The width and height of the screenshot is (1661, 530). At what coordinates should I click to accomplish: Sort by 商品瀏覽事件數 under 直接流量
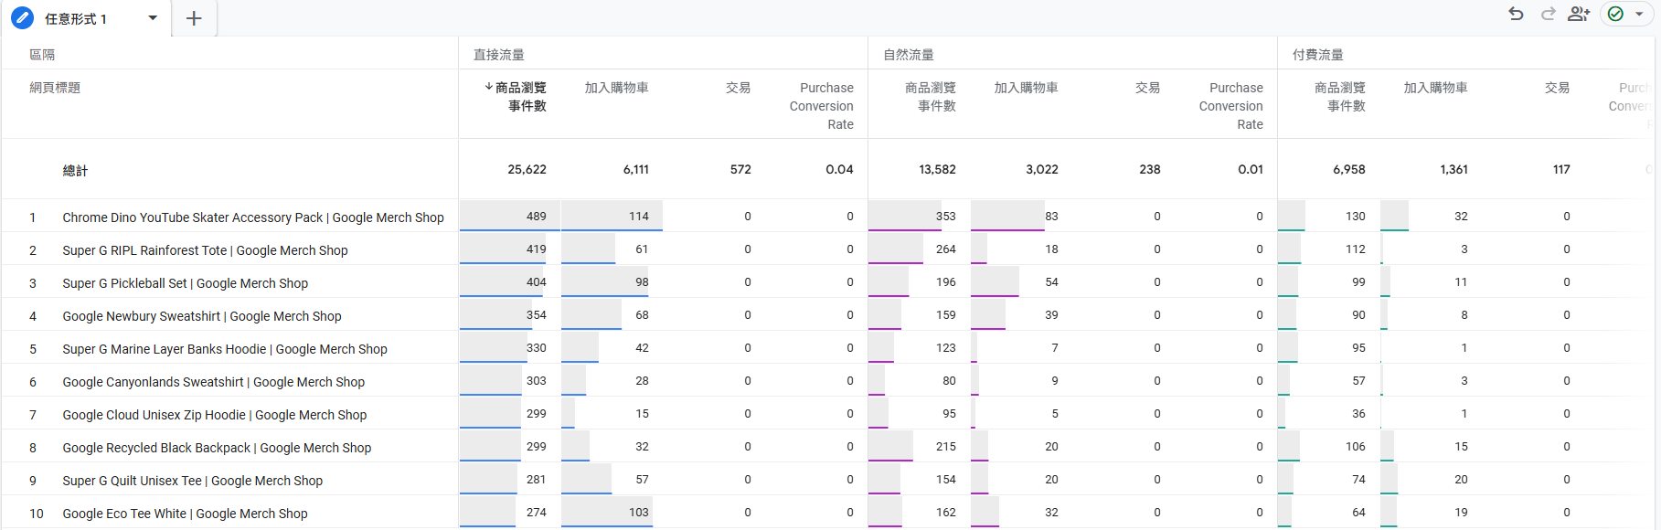pos(516,97)
